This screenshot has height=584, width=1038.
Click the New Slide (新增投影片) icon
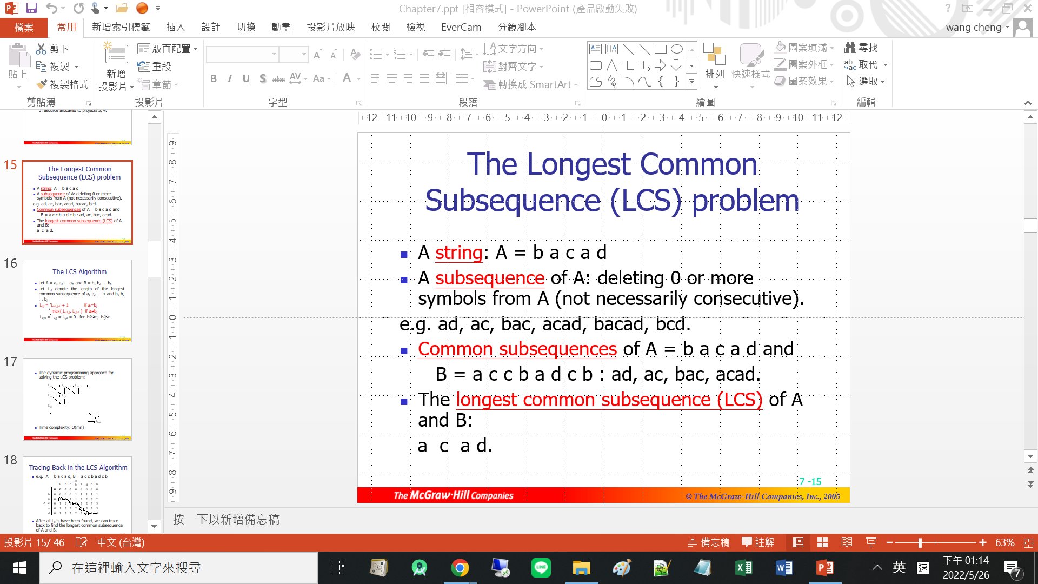pos(116,54)
